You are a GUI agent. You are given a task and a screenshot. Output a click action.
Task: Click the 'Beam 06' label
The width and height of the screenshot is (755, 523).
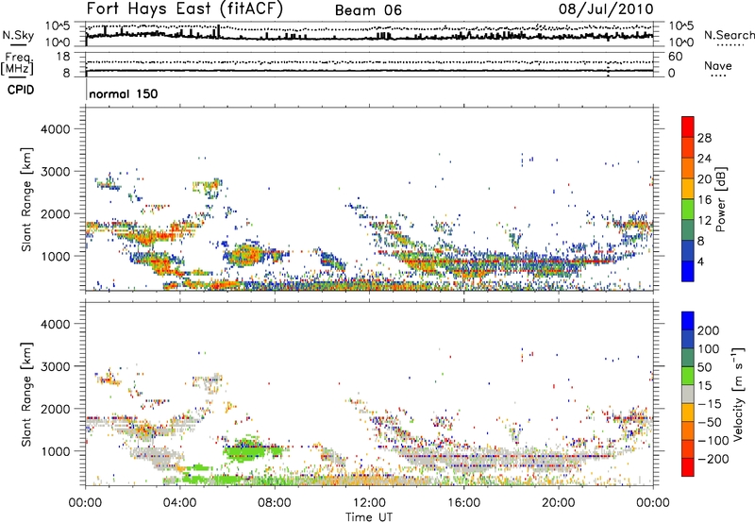pyautogui.click(x=368, y=10)
